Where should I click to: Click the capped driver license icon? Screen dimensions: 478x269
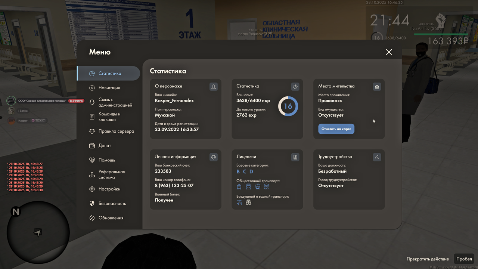pyautogui.click(x=266, y=187)
